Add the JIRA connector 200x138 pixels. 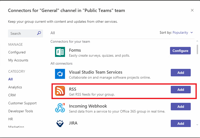click(180, 124)
